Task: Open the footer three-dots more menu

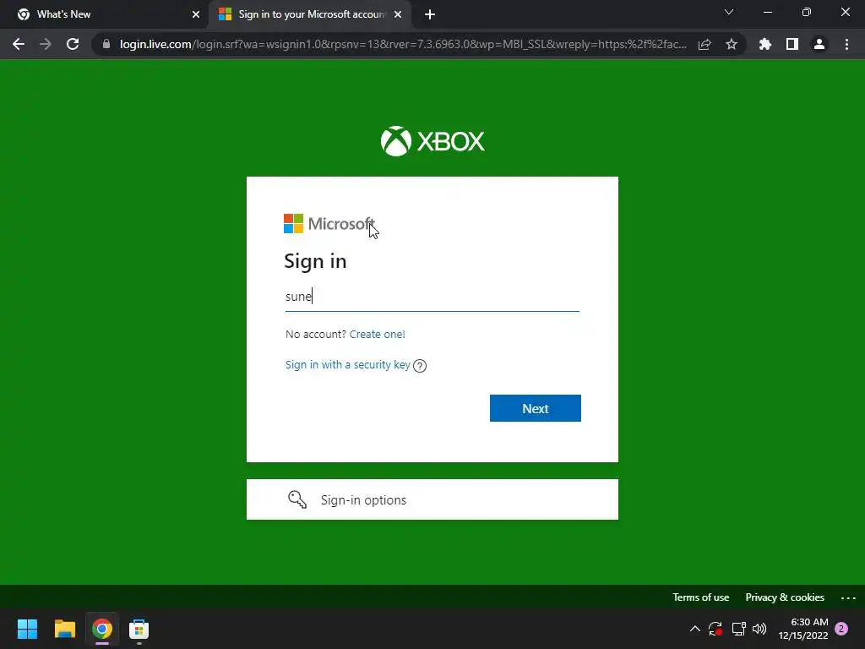Action: tap(848, 597)
